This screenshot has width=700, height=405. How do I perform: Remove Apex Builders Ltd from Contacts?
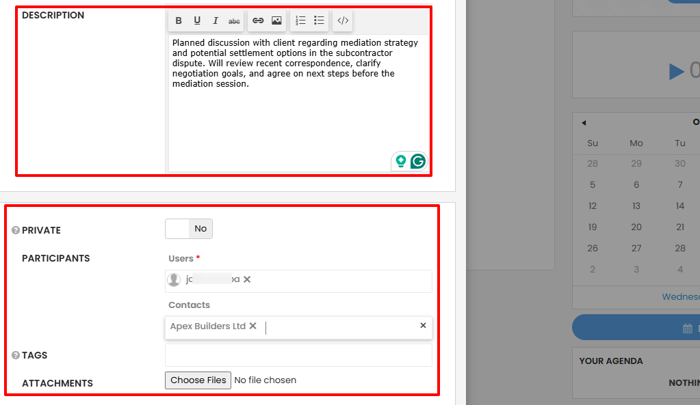(x=253, y=326)
